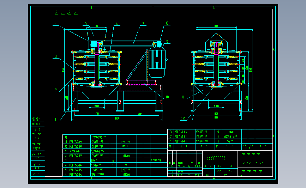
Task: Select callout number 8 near the motor pulley
Action: click(167, 23)
